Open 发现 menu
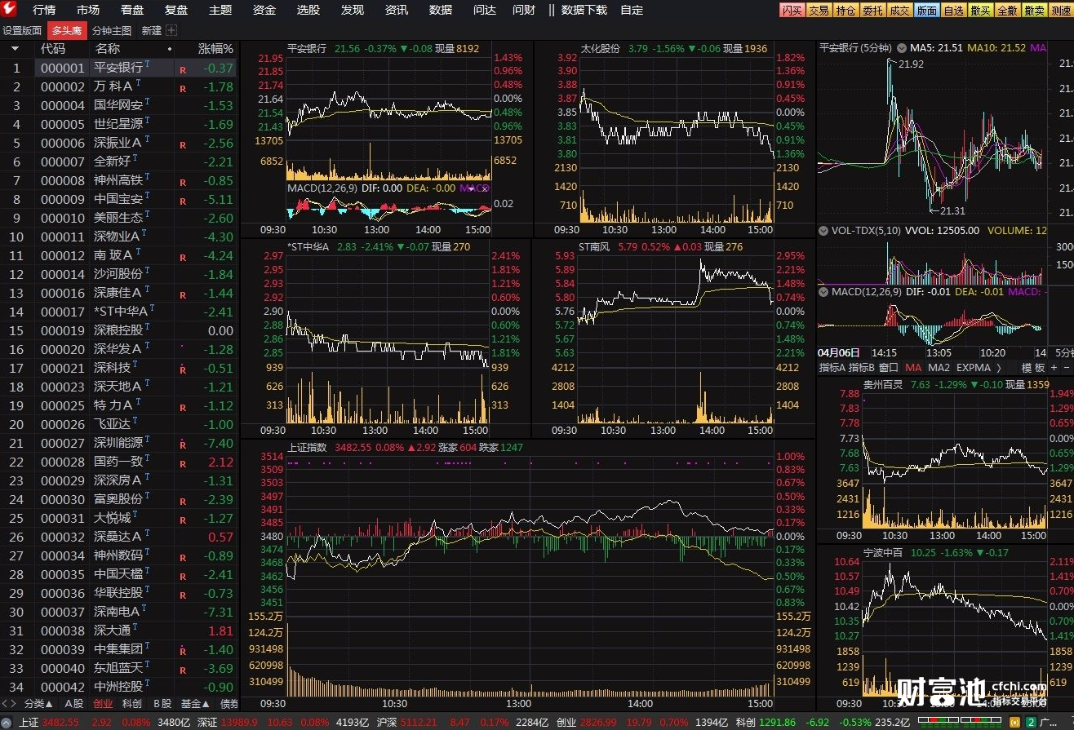1074x730 pixels. [x=353, y=10]
